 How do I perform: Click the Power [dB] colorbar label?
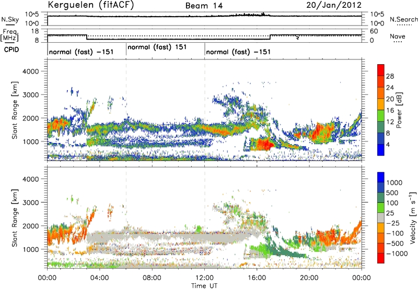pos(399,110)
